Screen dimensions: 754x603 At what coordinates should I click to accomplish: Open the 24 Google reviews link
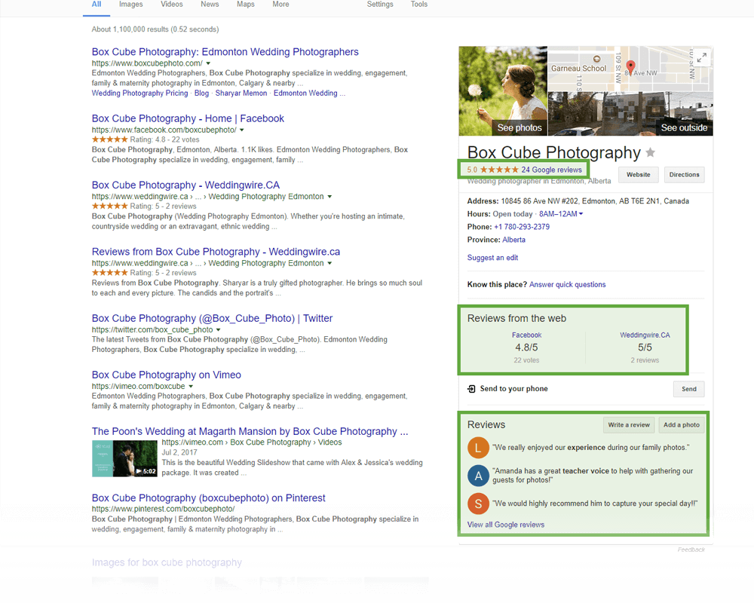552,170
